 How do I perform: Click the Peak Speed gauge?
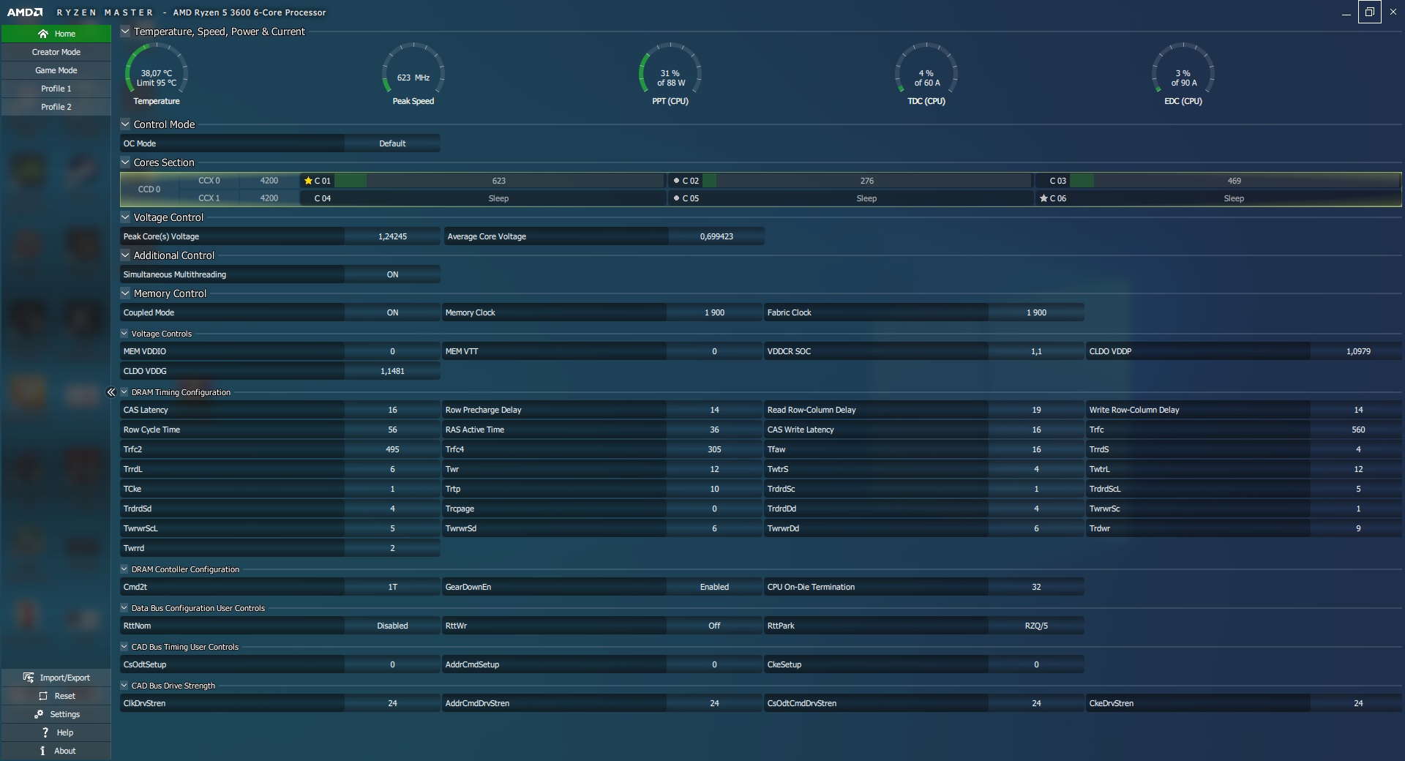click(x=413, y=74)
